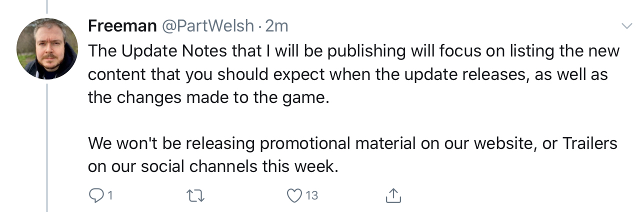Click the word "Trailers" in the tweet
The height and width of the screenshot is (212, 644).
[590, 143]
